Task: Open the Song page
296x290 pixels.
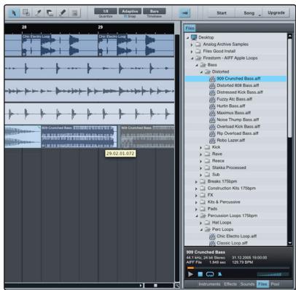Action: (x=249, y=13)
